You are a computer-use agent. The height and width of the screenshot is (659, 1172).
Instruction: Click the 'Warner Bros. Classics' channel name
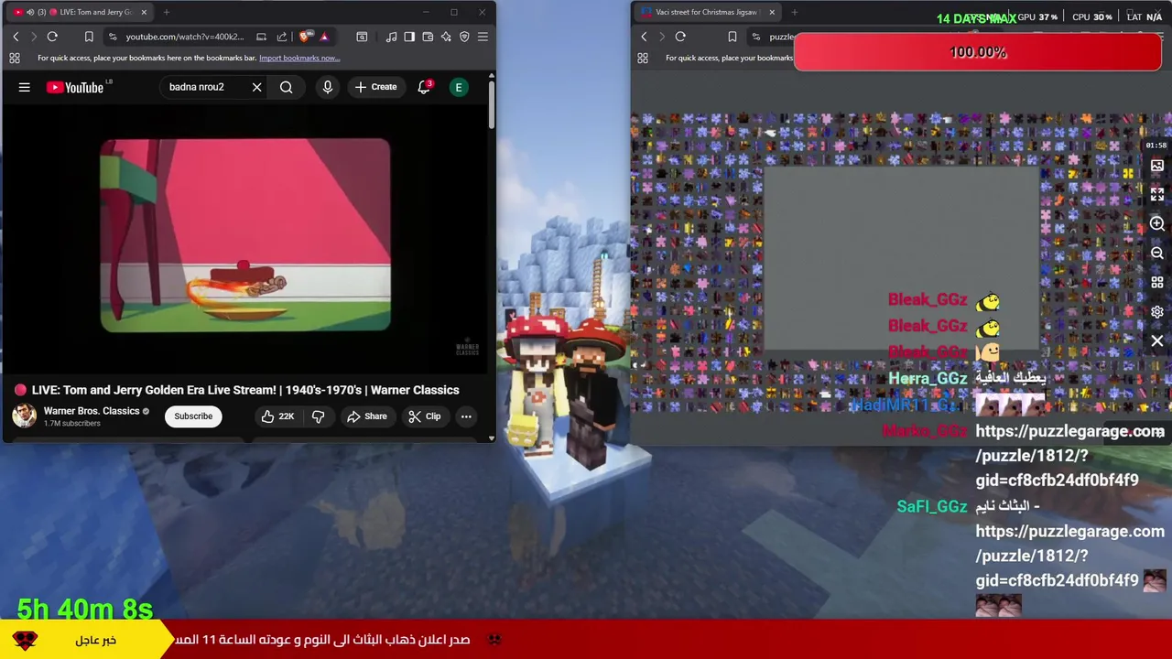coord(92,411)
